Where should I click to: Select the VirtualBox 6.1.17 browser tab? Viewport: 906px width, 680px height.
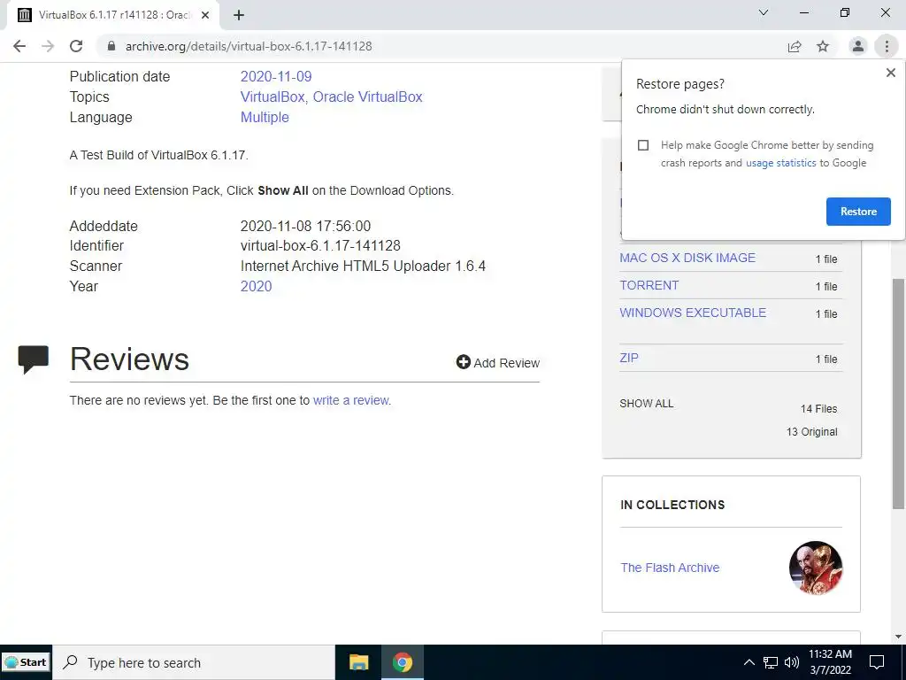coord(112,15)
